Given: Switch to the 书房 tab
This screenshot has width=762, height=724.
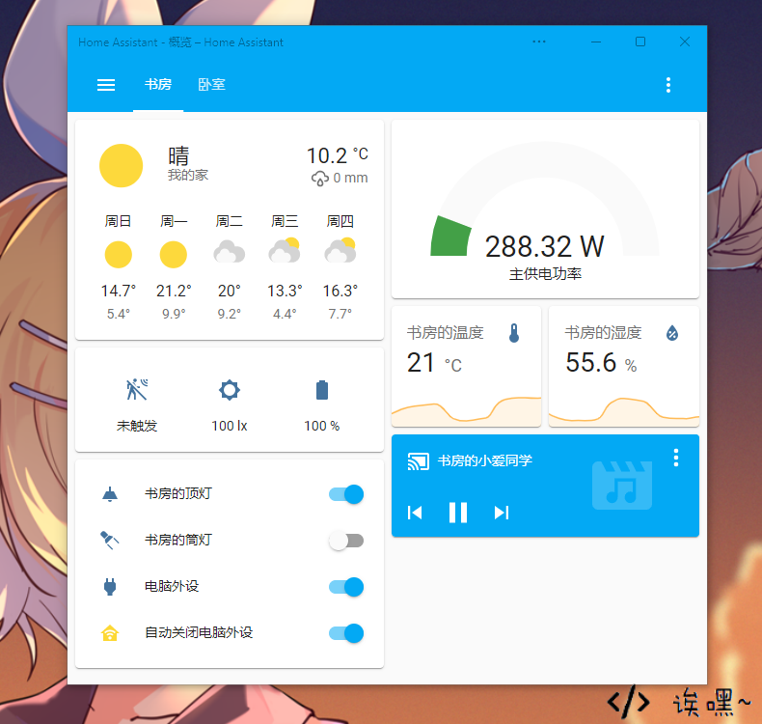Looking at the screenshot, I should click(x=158, y=85).
